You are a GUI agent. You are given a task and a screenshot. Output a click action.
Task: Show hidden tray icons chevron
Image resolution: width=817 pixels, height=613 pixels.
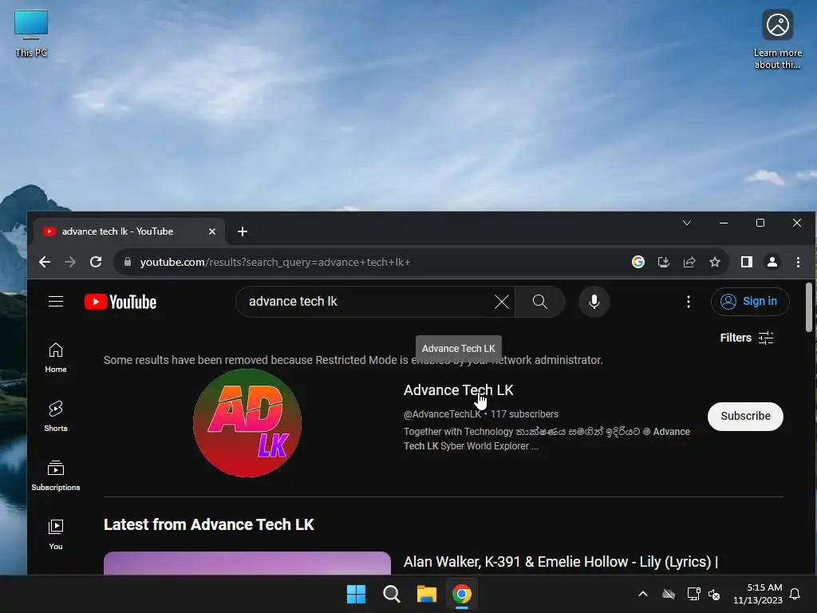643,594
